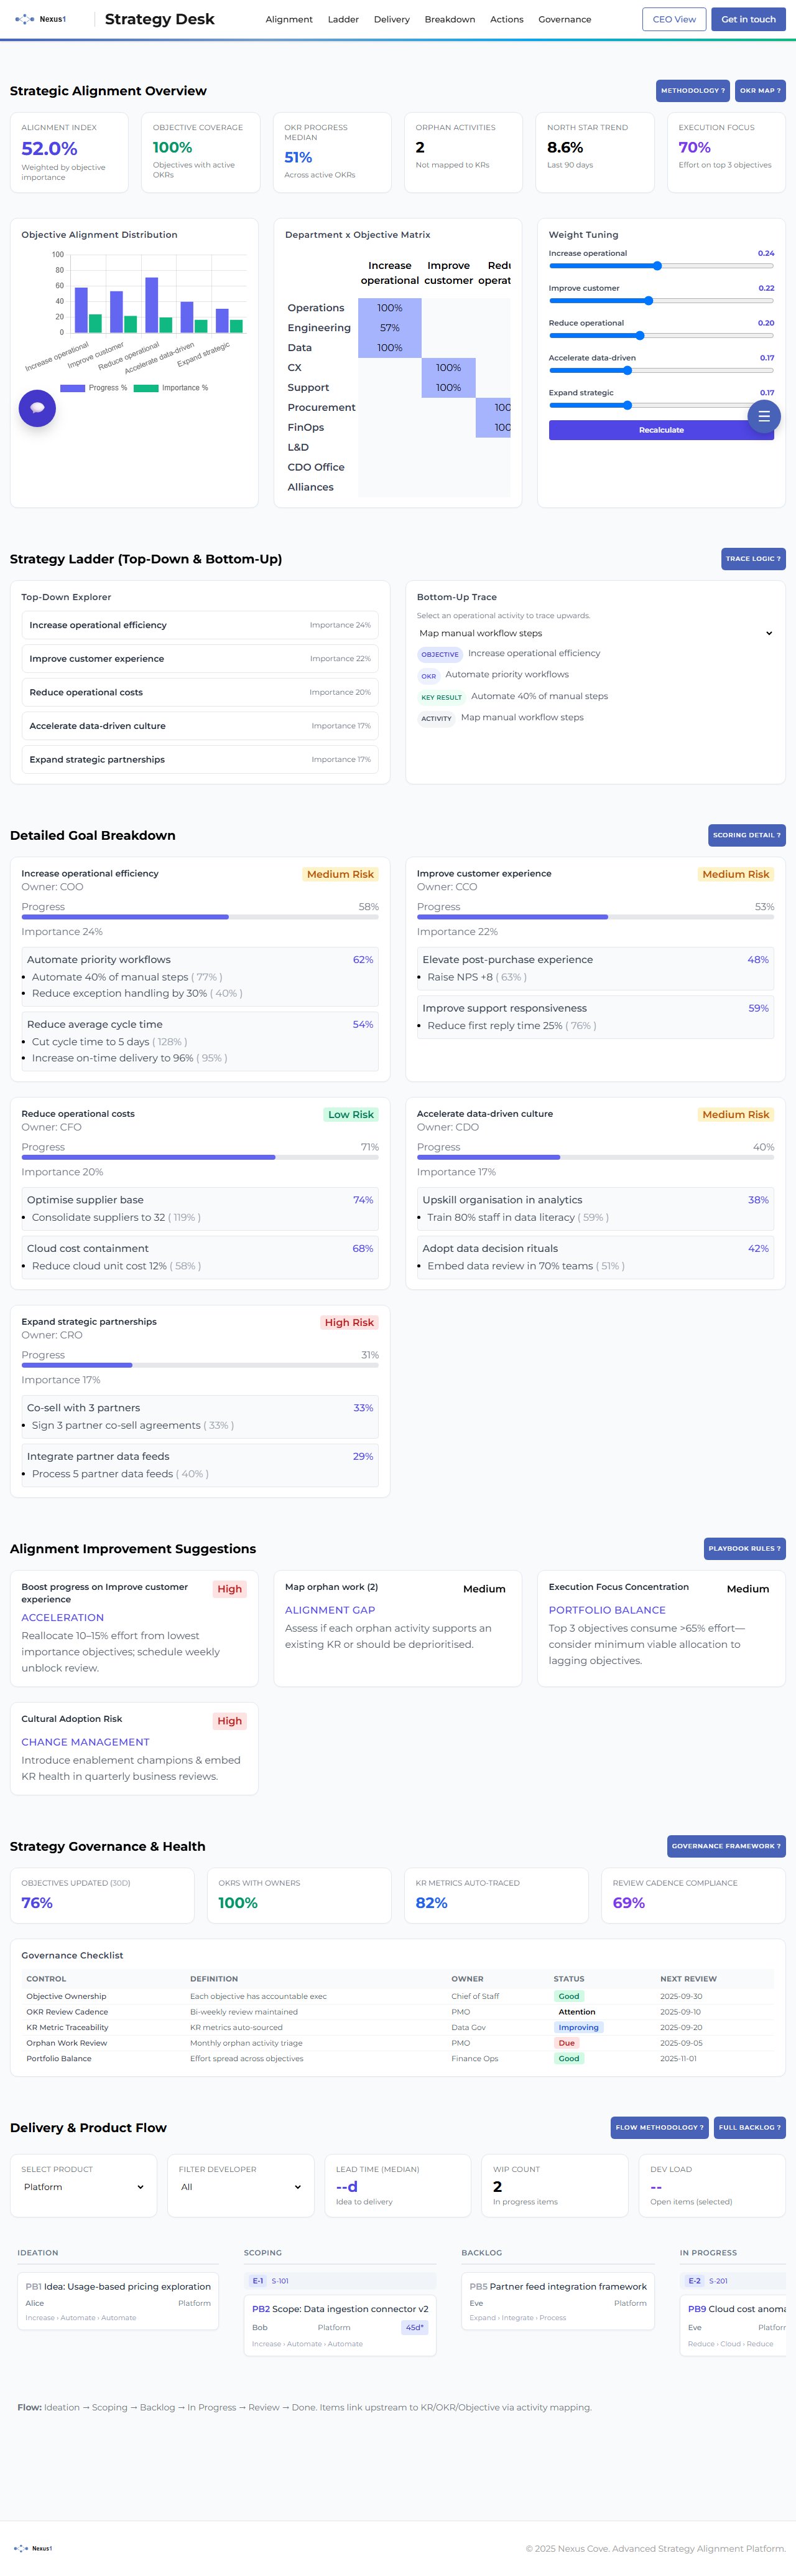Open the chat bubble floating button

pyautogui.click(x=37, y=407)
